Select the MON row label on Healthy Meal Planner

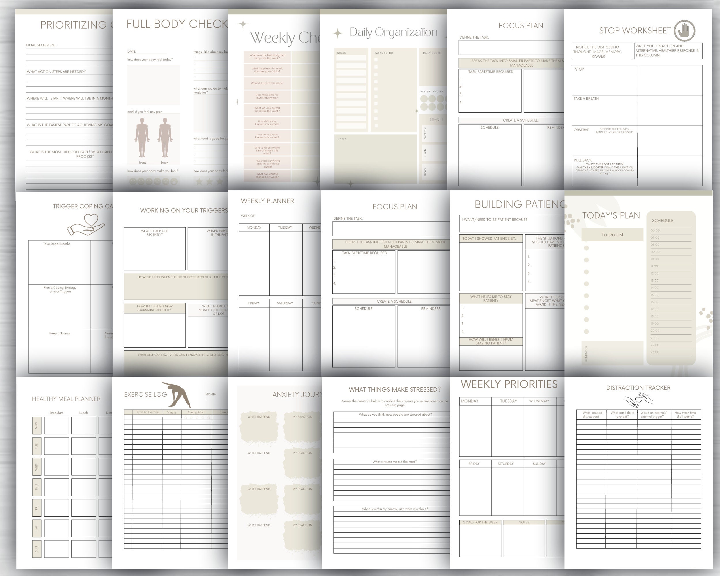(x=37, y=425)
